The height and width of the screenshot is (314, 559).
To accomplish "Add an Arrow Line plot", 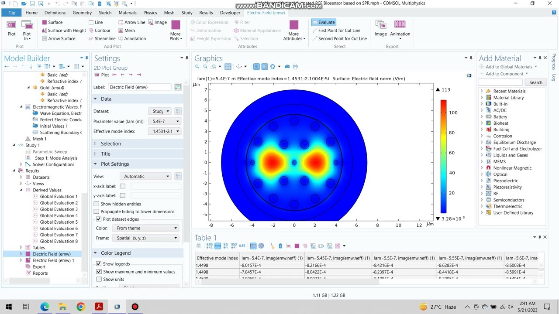I will coord(131,22).
